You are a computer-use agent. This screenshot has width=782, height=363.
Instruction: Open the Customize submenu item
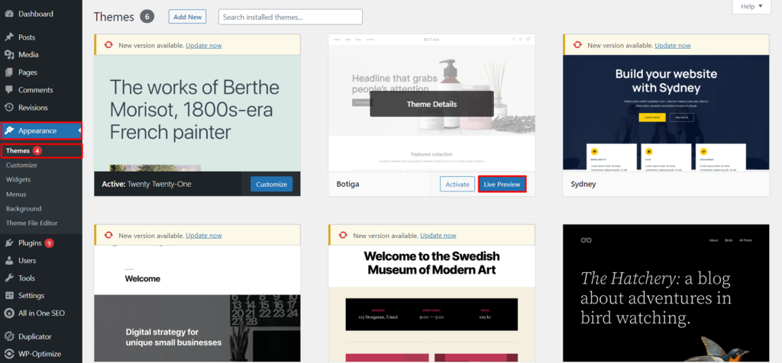point(21,165)
